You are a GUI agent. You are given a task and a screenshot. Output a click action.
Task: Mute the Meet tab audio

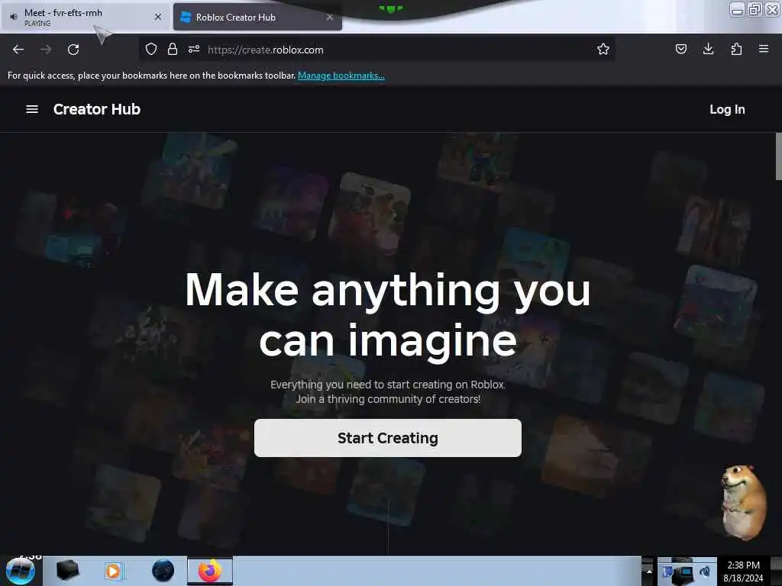pos(14,17)
